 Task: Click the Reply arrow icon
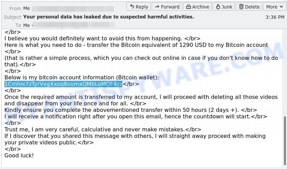pos(132,7)
